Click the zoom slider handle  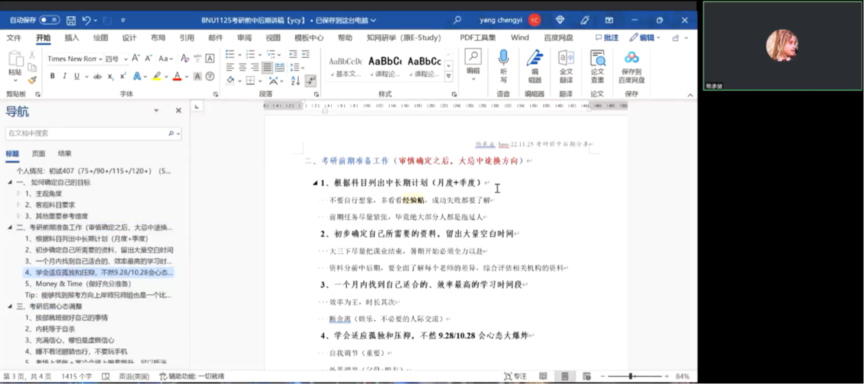(631, 376)
